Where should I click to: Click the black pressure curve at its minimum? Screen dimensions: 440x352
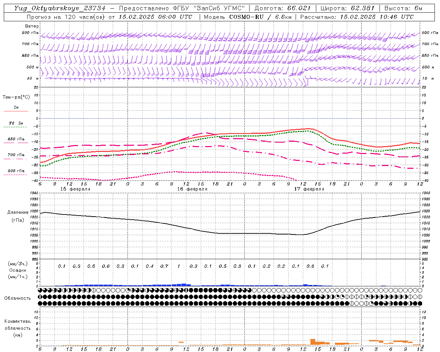point(302,235)
